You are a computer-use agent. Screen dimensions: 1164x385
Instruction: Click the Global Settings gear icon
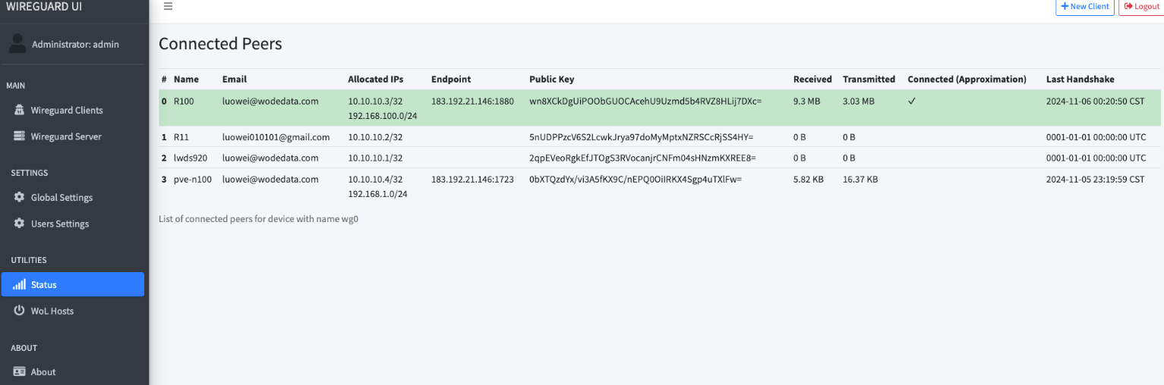[19, 197]
